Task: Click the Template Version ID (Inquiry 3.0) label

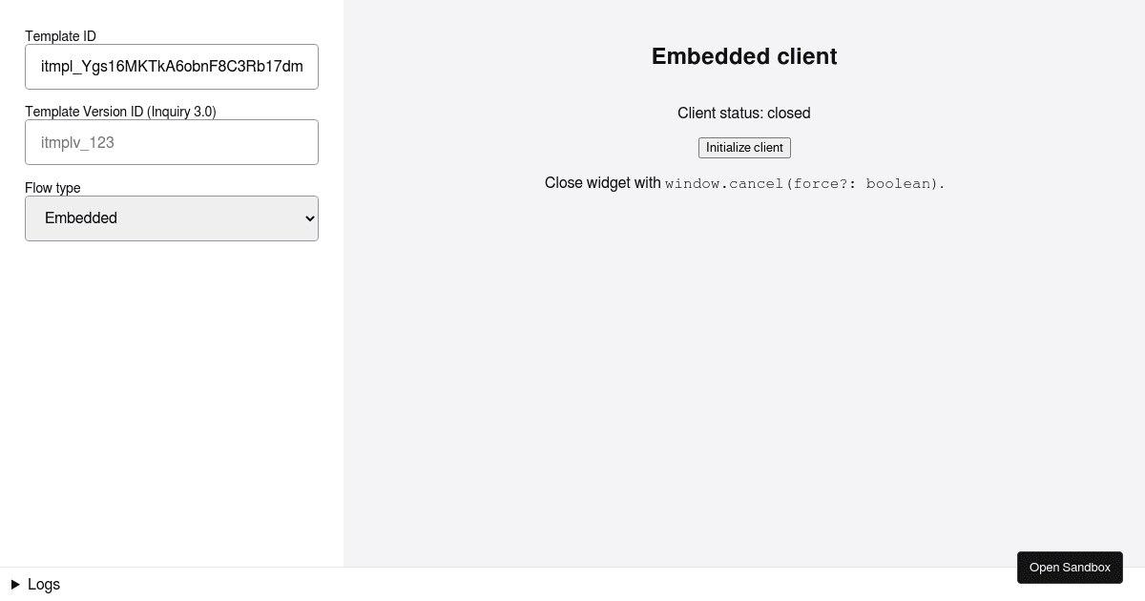Action: pyautogui.click(x=120, y=112)
